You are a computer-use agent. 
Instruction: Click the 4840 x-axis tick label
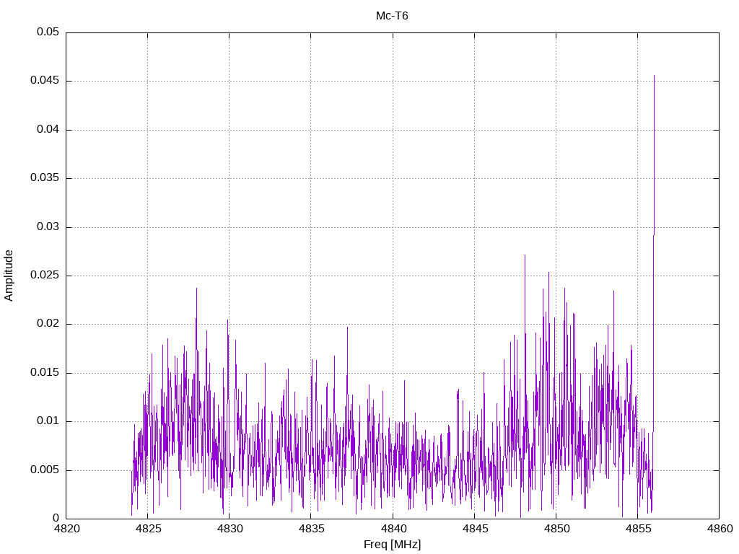[x=393, y=529]
